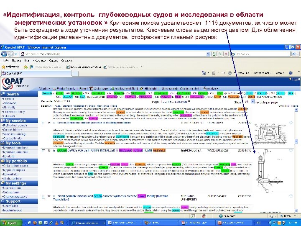Stop page loading with red X icon

226,54
